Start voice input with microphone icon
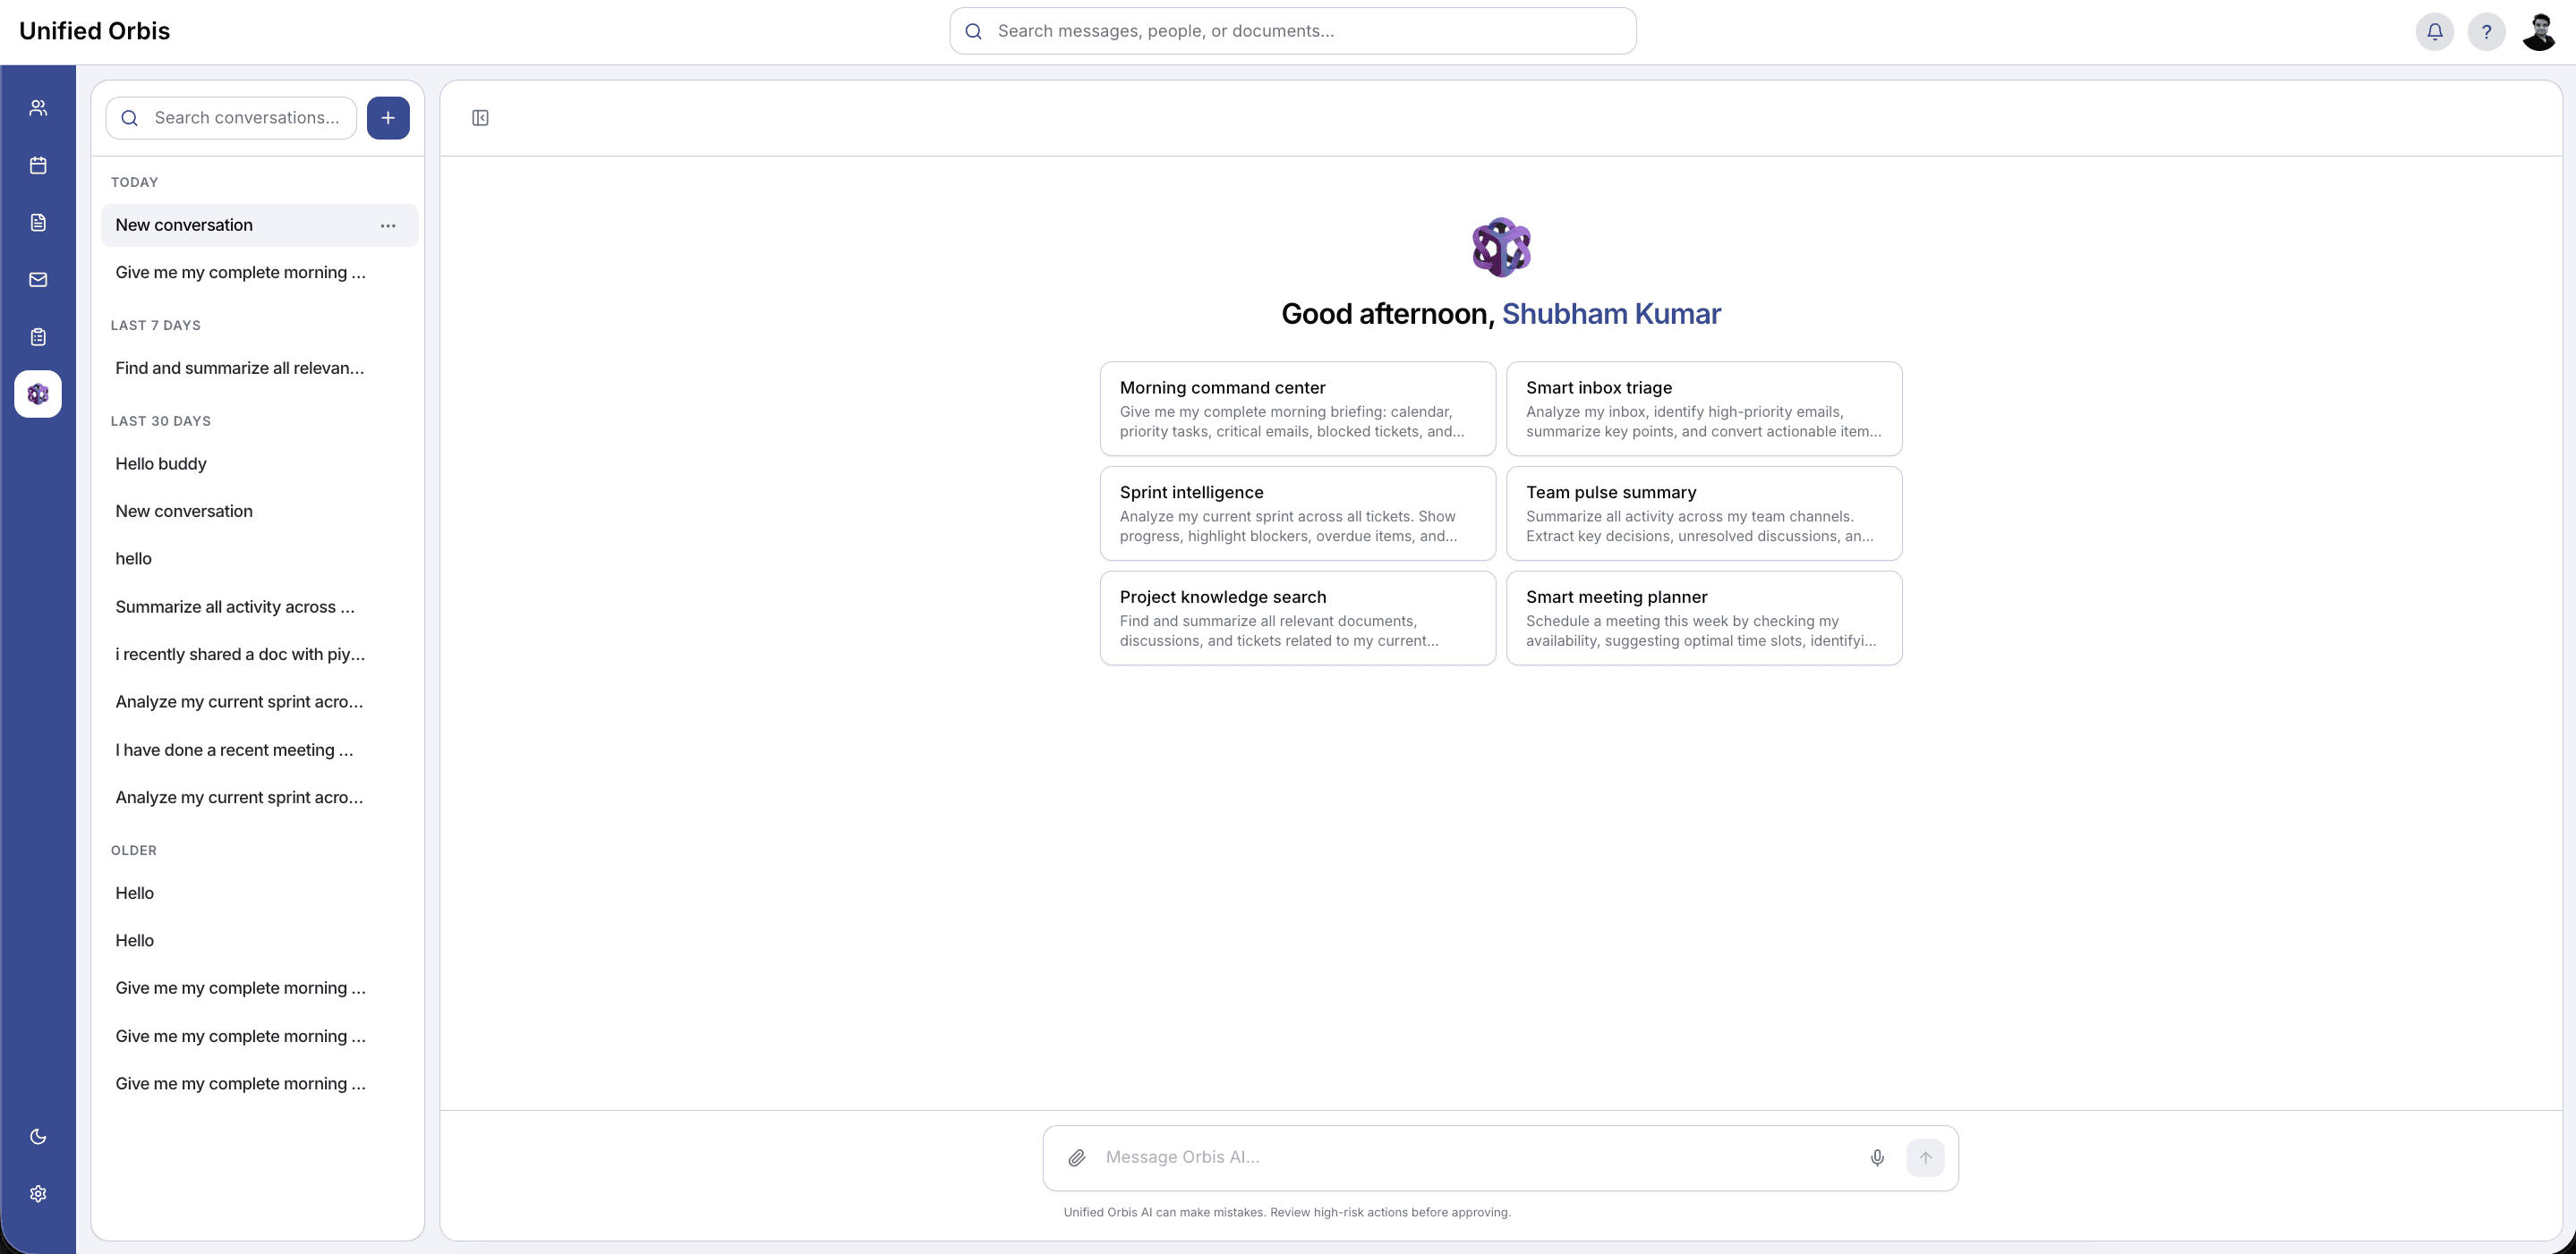Viewport: 2576px width, 1254px height. coord(1877,1158)
